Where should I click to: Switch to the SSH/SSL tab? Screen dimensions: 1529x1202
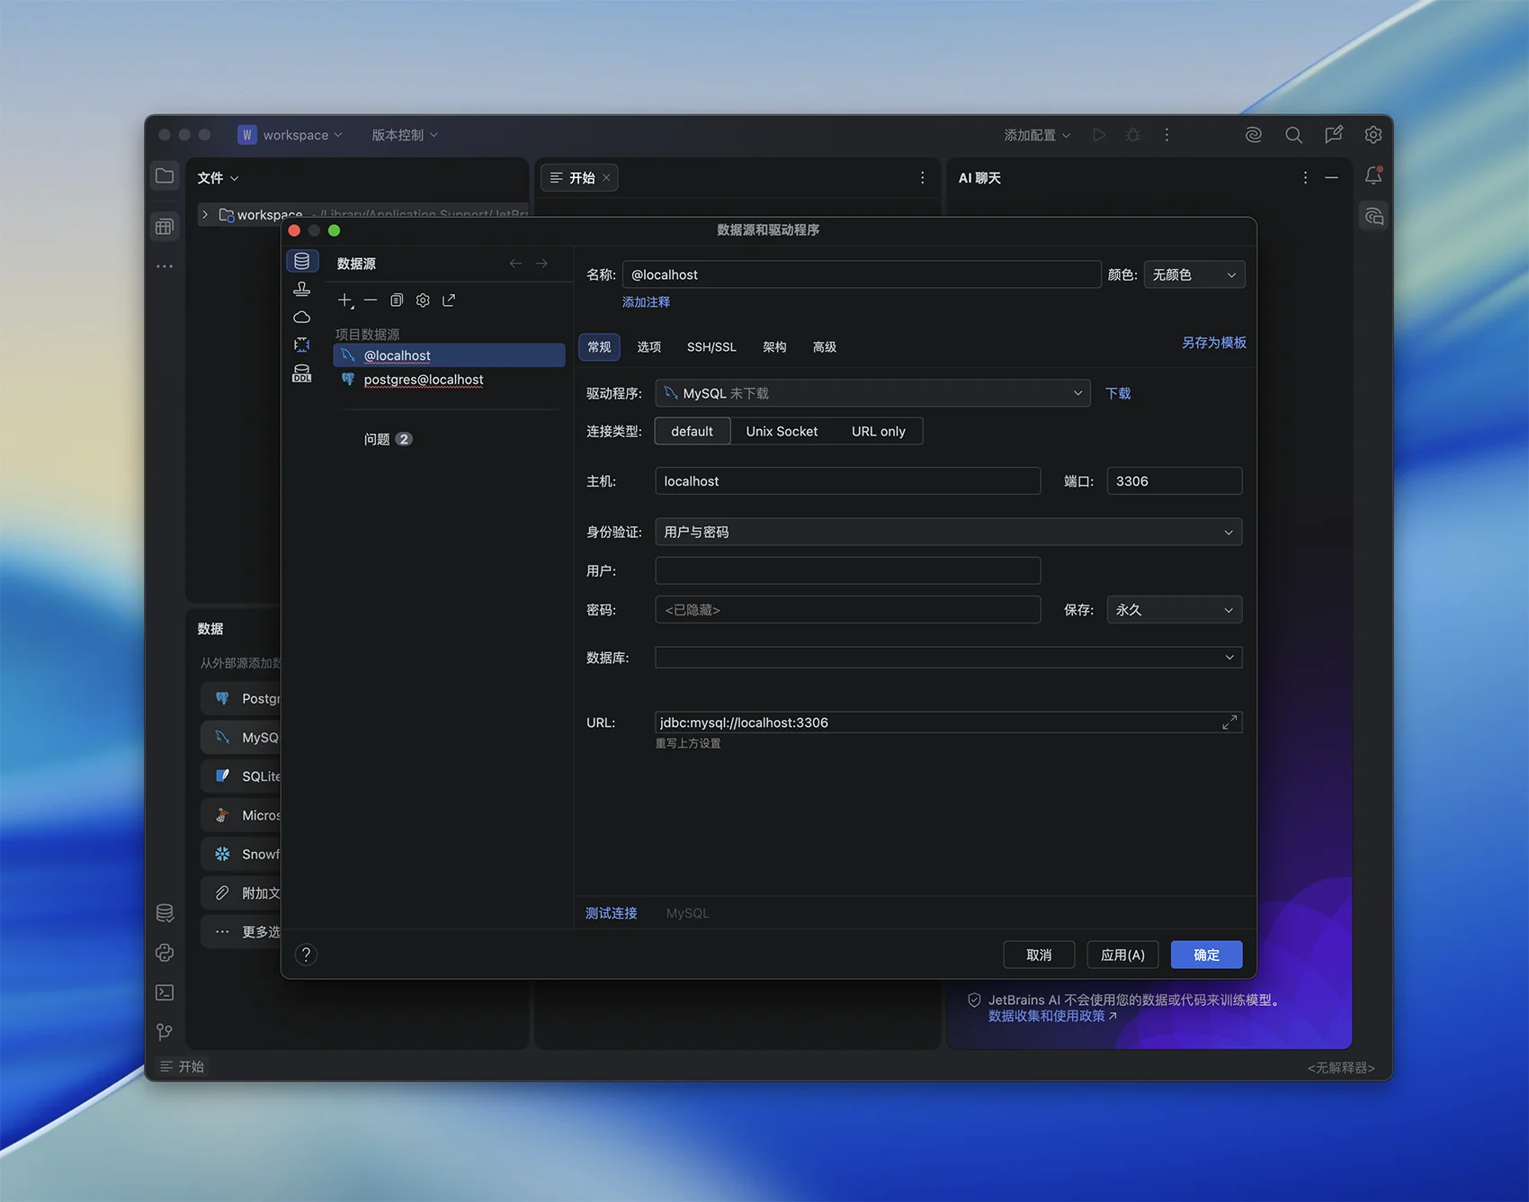point(711,347)
